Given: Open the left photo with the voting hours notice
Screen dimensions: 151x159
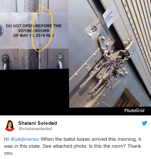Looking at the screenshot, I should [34, 35].
